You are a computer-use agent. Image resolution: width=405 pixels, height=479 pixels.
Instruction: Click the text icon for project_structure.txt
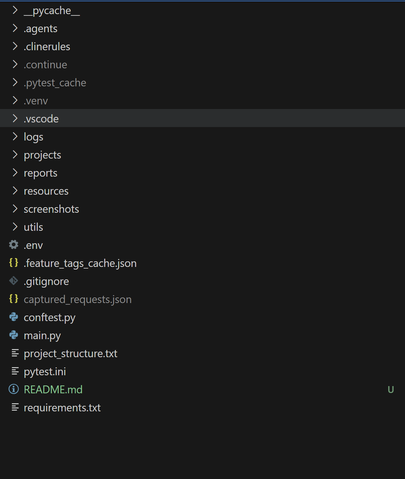pos(15,353)
